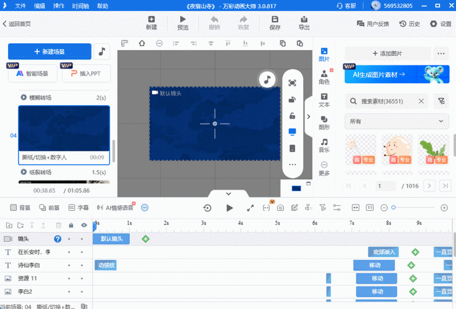This screenshot has width=456, height=309.
Task: Click the home icon above the canvas
Action: [142, 43]
